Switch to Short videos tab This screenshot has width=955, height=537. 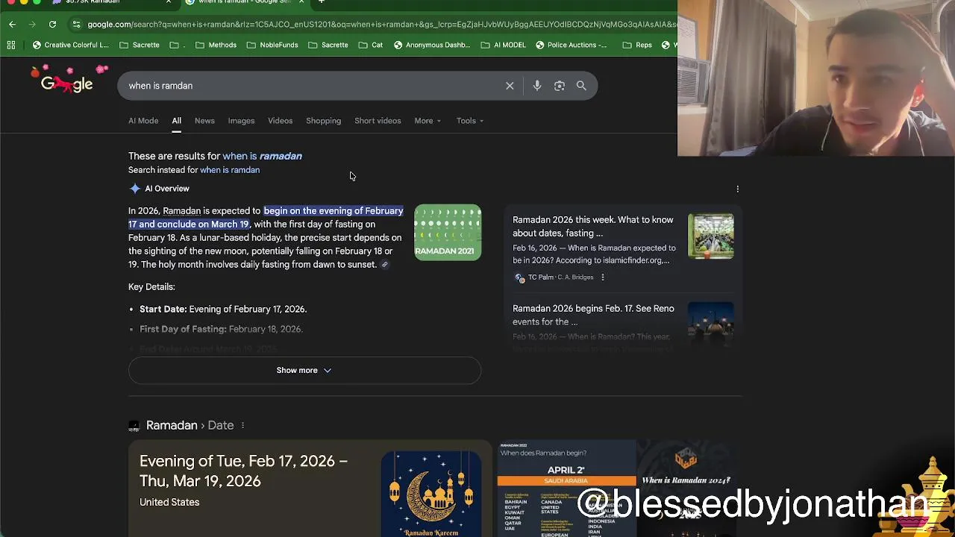378,121
